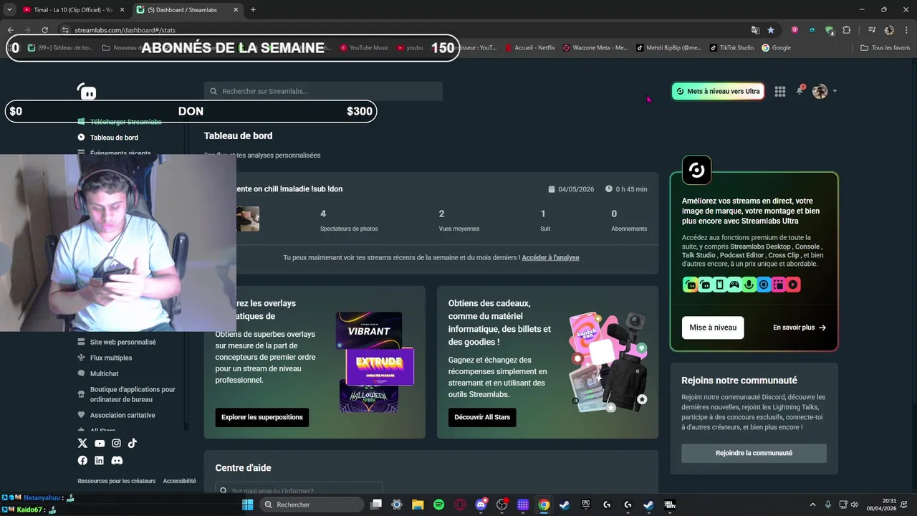Bookmark this page with the star icon
Image resolution: width=917 pixels, height=516 pixels.
pyautogui.click(x=771, y=30)
